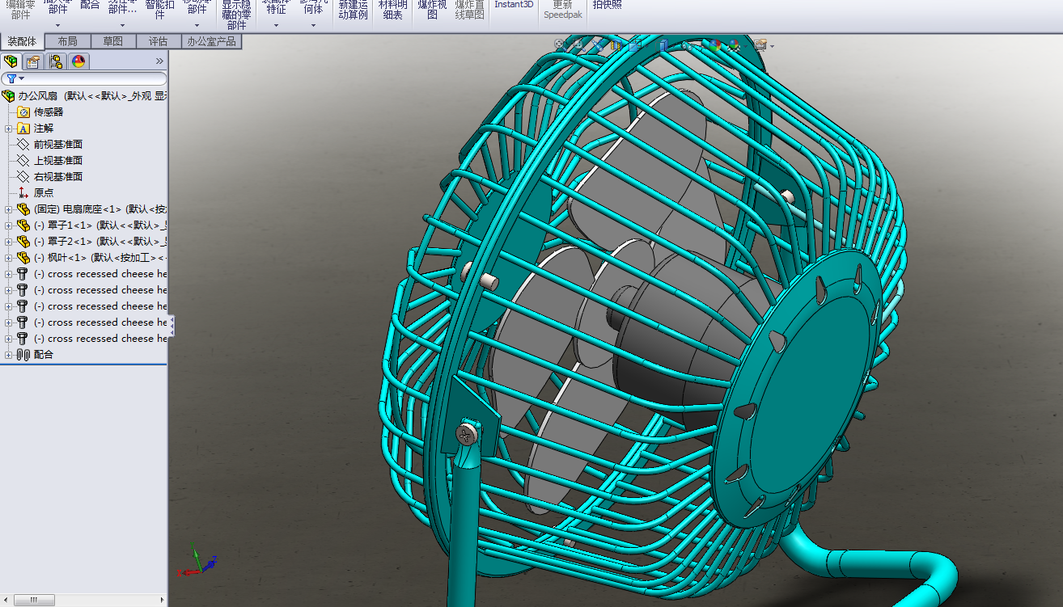
Task: Click the Previous View icon
Action: [x=599, y=44]
